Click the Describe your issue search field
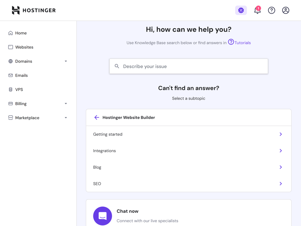This screenshot has height=226, width=301. click(x=189, y=66)
